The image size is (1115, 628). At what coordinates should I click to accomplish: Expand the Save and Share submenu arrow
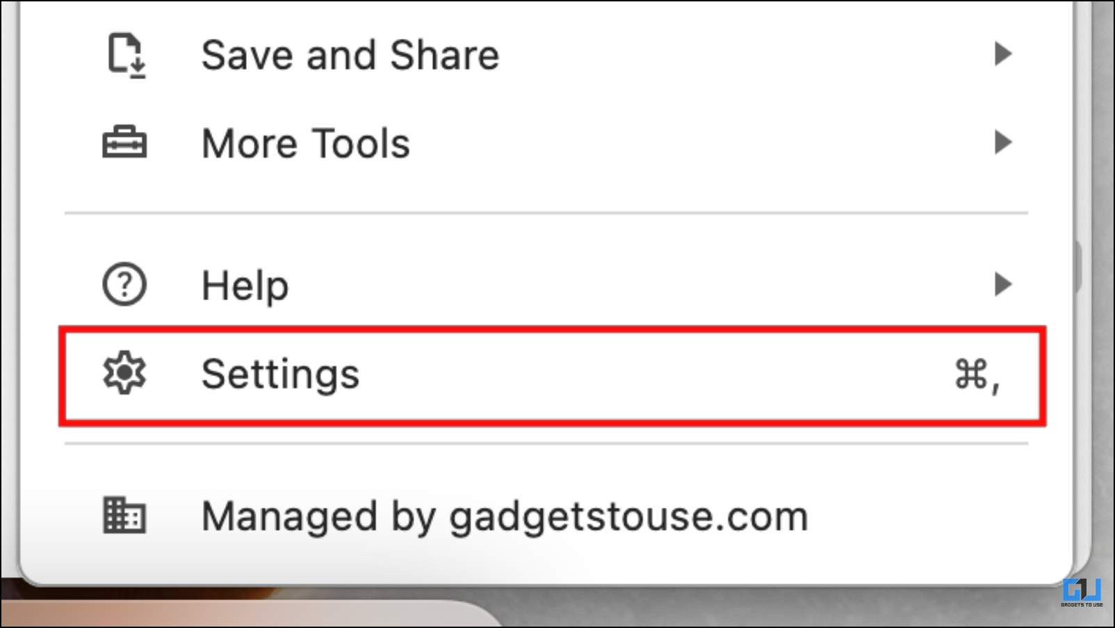[x=1002, y=53]
